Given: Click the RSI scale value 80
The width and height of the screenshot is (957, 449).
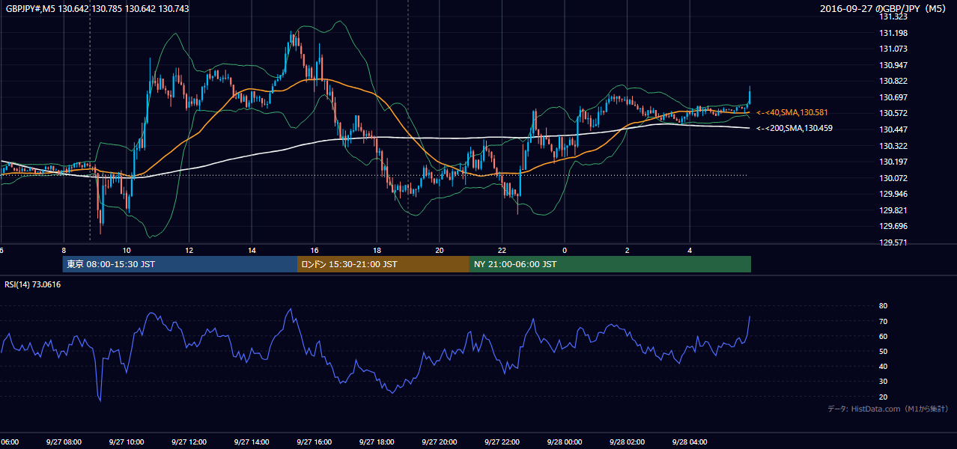Looking at the screenshot, I should coord(883,306).
